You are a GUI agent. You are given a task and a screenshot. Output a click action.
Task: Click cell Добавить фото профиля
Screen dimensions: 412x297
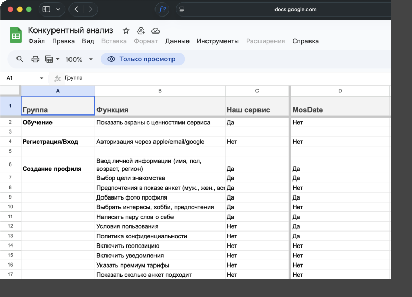pos(160,197)
